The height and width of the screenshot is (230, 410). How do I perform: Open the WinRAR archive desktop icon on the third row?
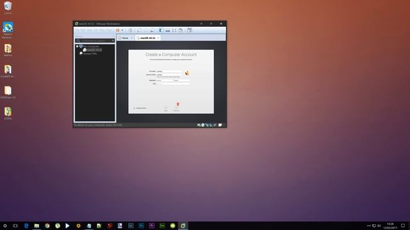(x=8, y=50)
